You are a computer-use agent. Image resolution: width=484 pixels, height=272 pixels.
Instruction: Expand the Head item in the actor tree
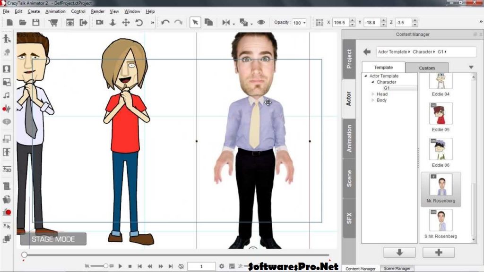coord(373,94)
